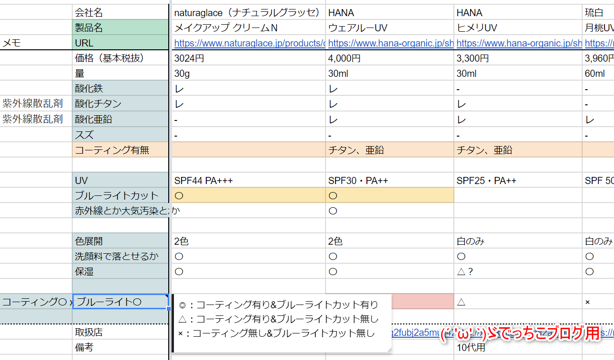Select the 赤外線とか大気汚染とか label cell
The height and width of the screenshot is (360, 614).
[x=120, y=211]
